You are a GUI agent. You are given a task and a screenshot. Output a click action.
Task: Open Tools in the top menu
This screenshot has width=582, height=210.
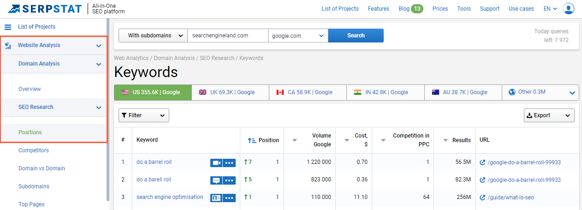pyautogui.click(x=464, y=9)
